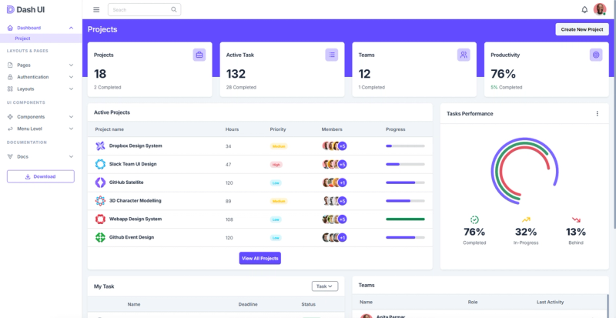
Task: Click the target icon on Productivity card
Action: point(596,55)
